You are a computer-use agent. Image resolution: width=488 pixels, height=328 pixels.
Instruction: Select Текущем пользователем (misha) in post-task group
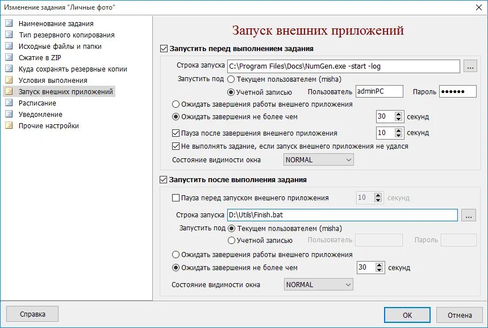232,229
